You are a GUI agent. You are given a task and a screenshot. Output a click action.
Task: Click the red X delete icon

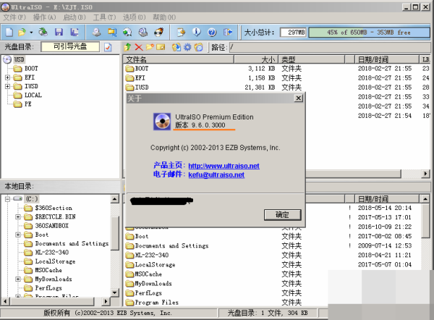point(139,47)
